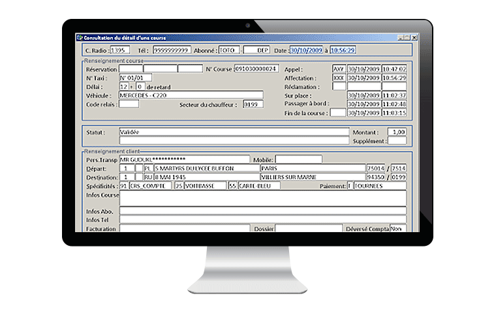Click the Fin de la course code field
This screenshot has height=313, width=496.
338,113
